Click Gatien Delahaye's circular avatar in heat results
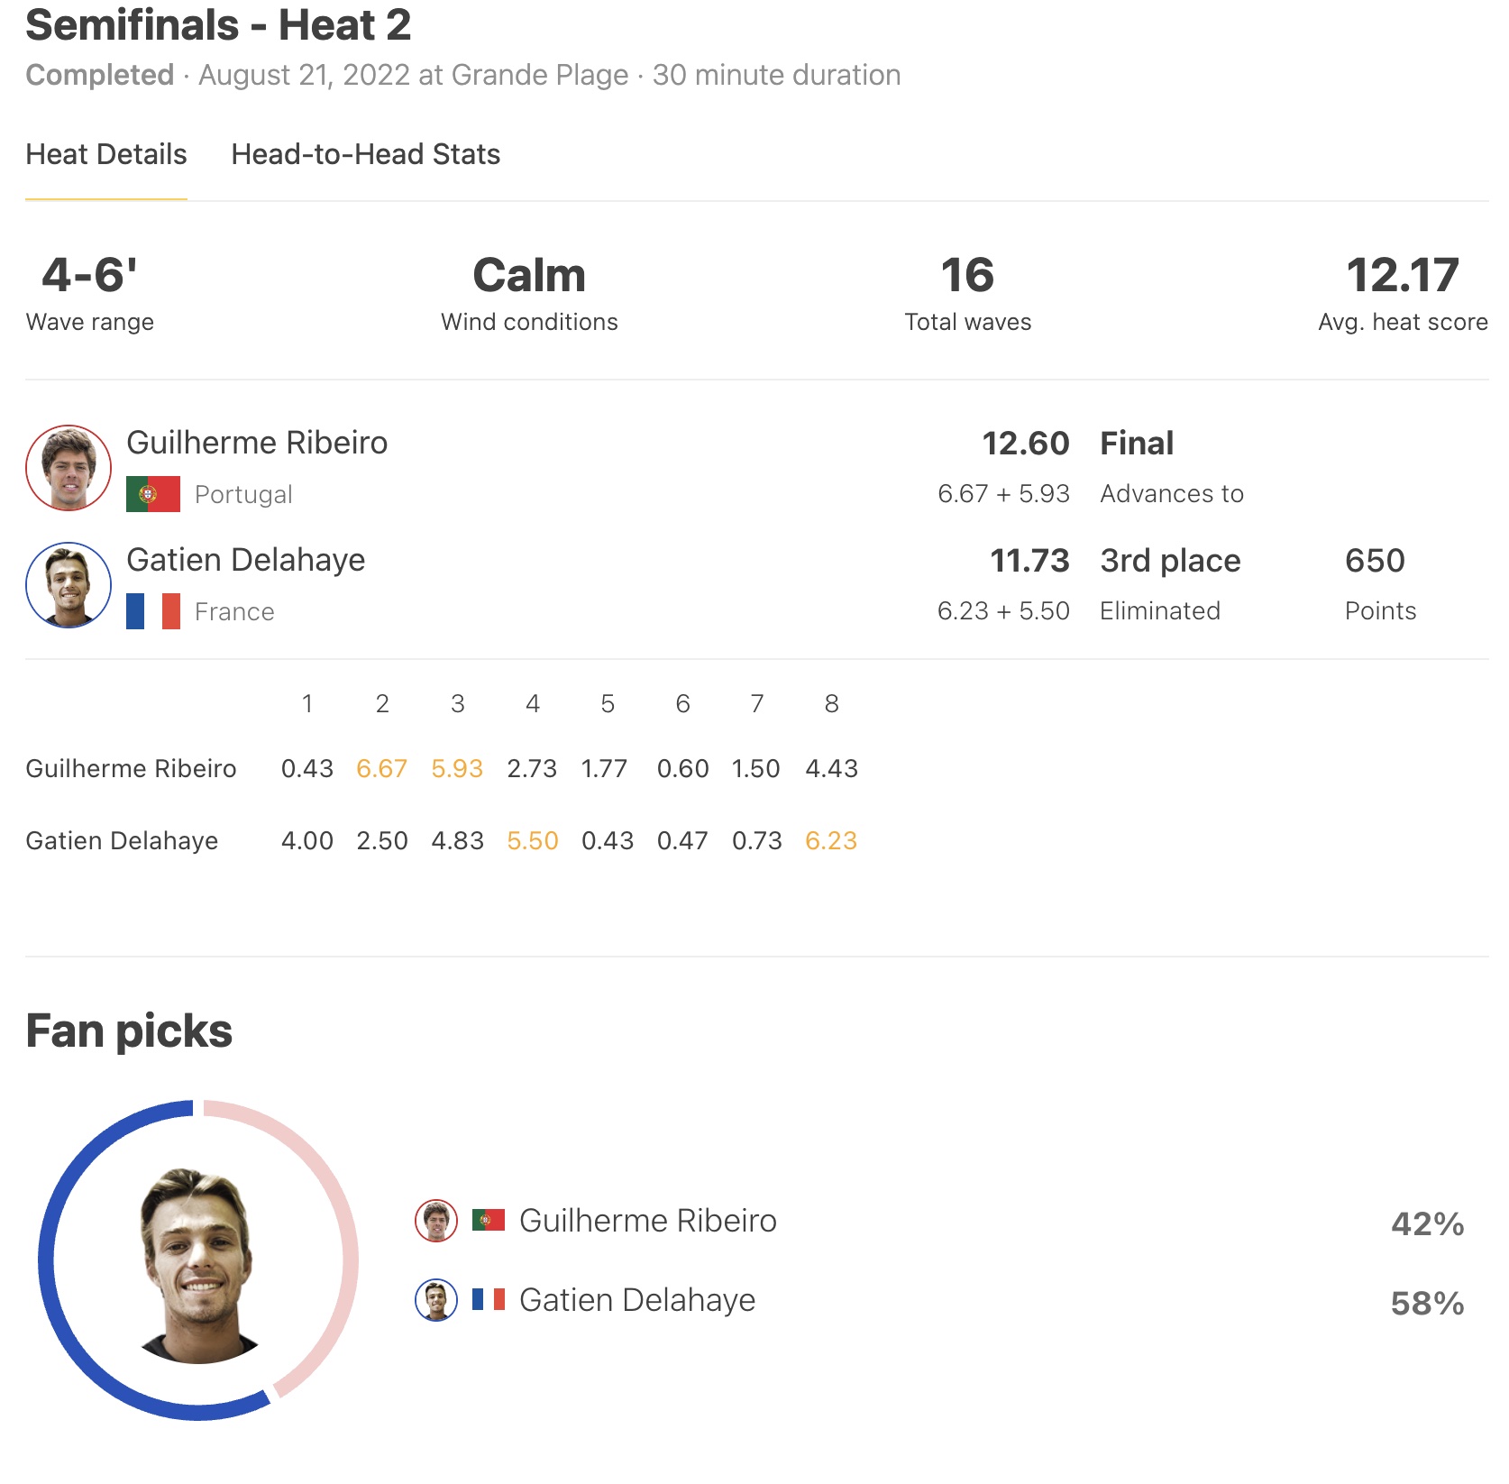The image size is (1509, 1484). click(69, 585)
